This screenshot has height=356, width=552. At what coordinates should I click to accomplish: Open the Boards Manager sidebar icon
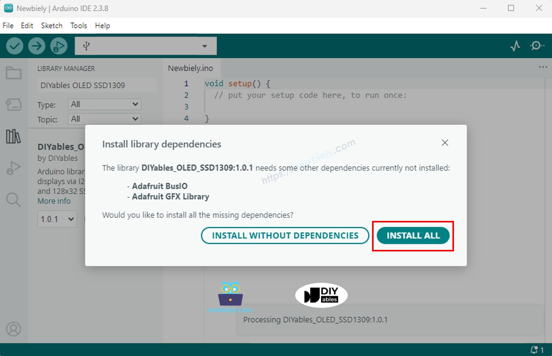[x=14, y=105]
